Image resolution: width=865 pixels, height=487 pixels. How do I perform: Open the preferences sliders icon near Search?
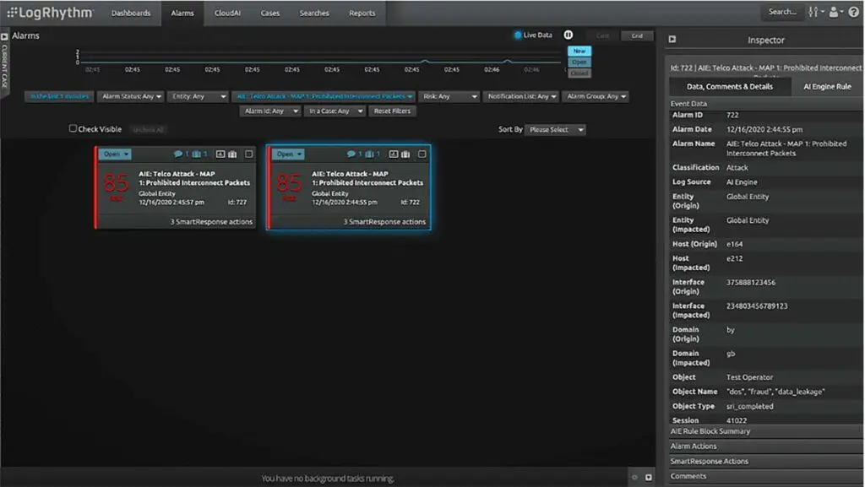pos(811,12)
